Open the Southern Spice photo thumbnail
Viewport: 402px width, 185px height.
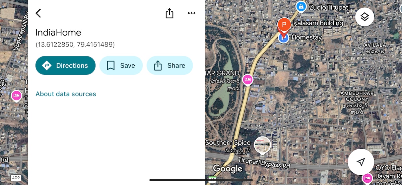pyautogui.click(x=262, y=145)
